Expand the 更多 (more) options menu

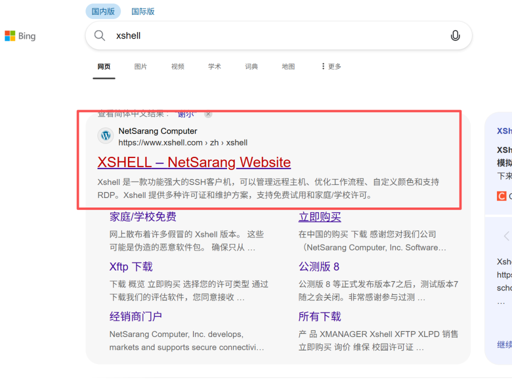coord(331,66)
